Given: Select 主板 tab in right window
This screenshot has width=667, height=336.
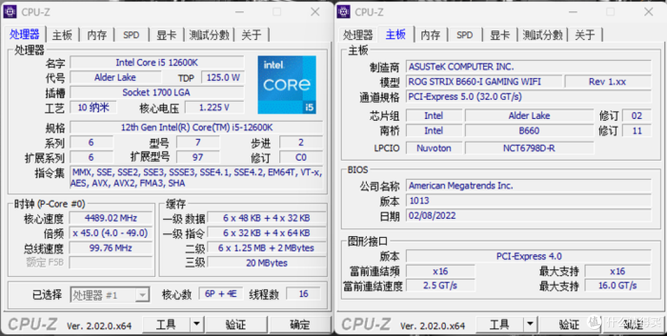Looking at the screenshot, I should tap(396, 34).
